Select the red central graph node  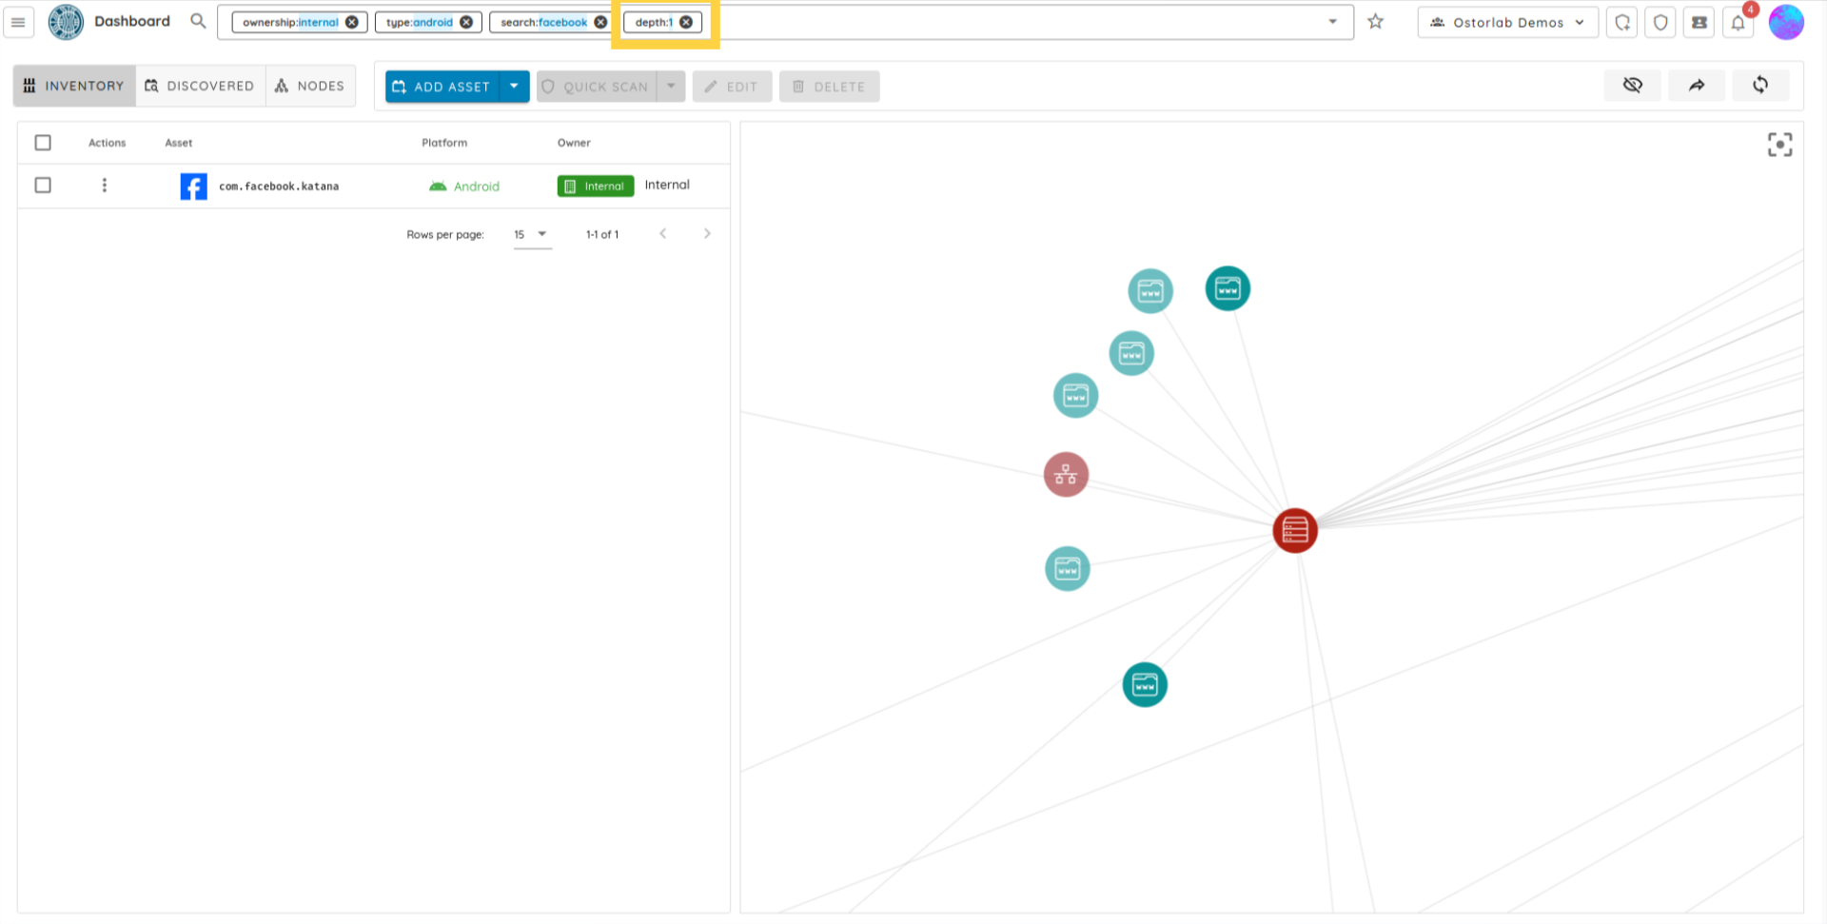[x=1294, y=531]
